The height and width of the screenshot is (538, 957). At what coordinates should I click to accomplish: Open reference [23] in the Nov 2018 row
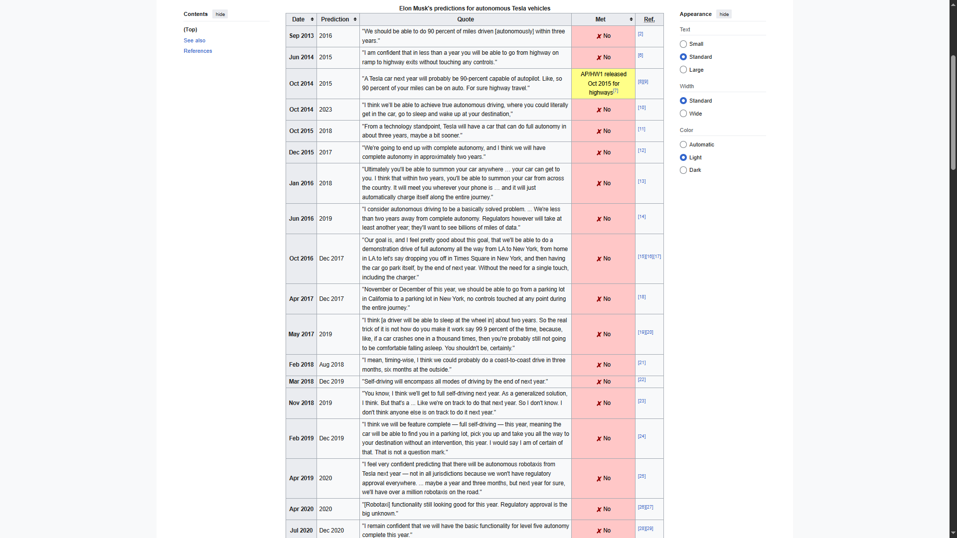pyautogui.click(x=642, y=402)
